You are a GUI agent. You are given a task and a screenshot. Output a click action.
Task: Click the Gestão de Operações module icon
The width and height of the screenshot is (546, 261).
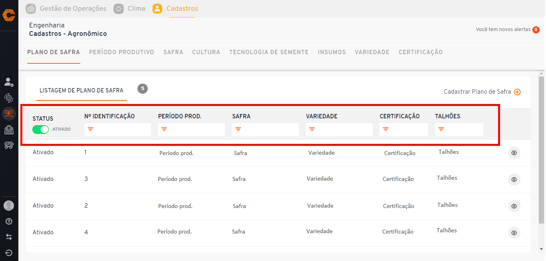coord(31,8)
